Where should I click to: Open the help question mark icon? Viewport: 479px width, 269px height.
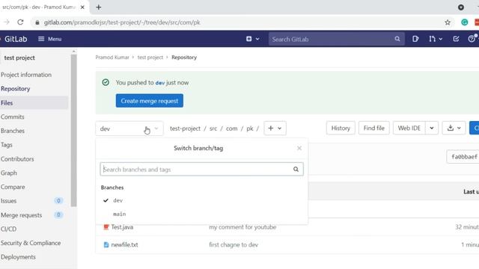click(472, 39)
